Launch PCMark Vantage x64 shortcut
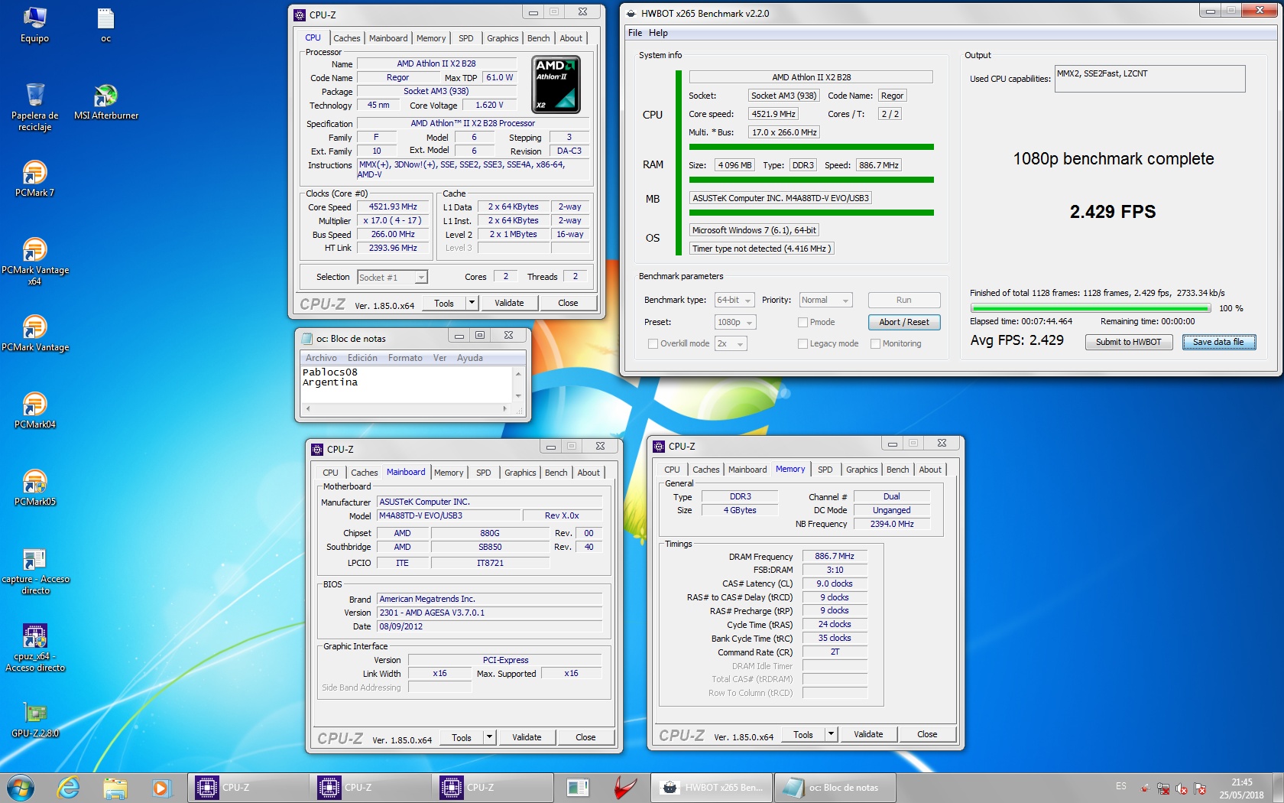The height and width of the screenshot is (803, 1284). coord(34,262)
